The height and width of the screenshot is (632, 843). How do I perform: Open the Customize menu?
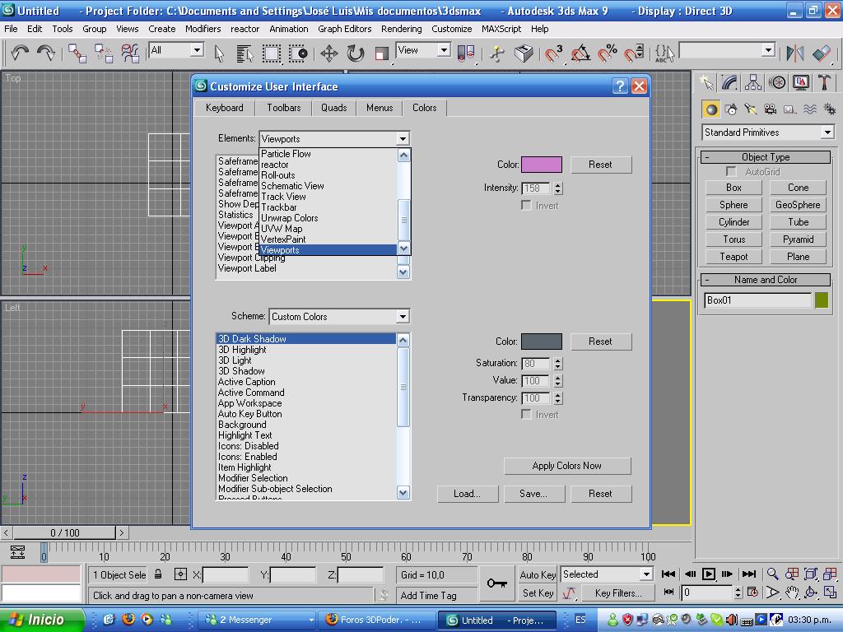pos(452,29)
